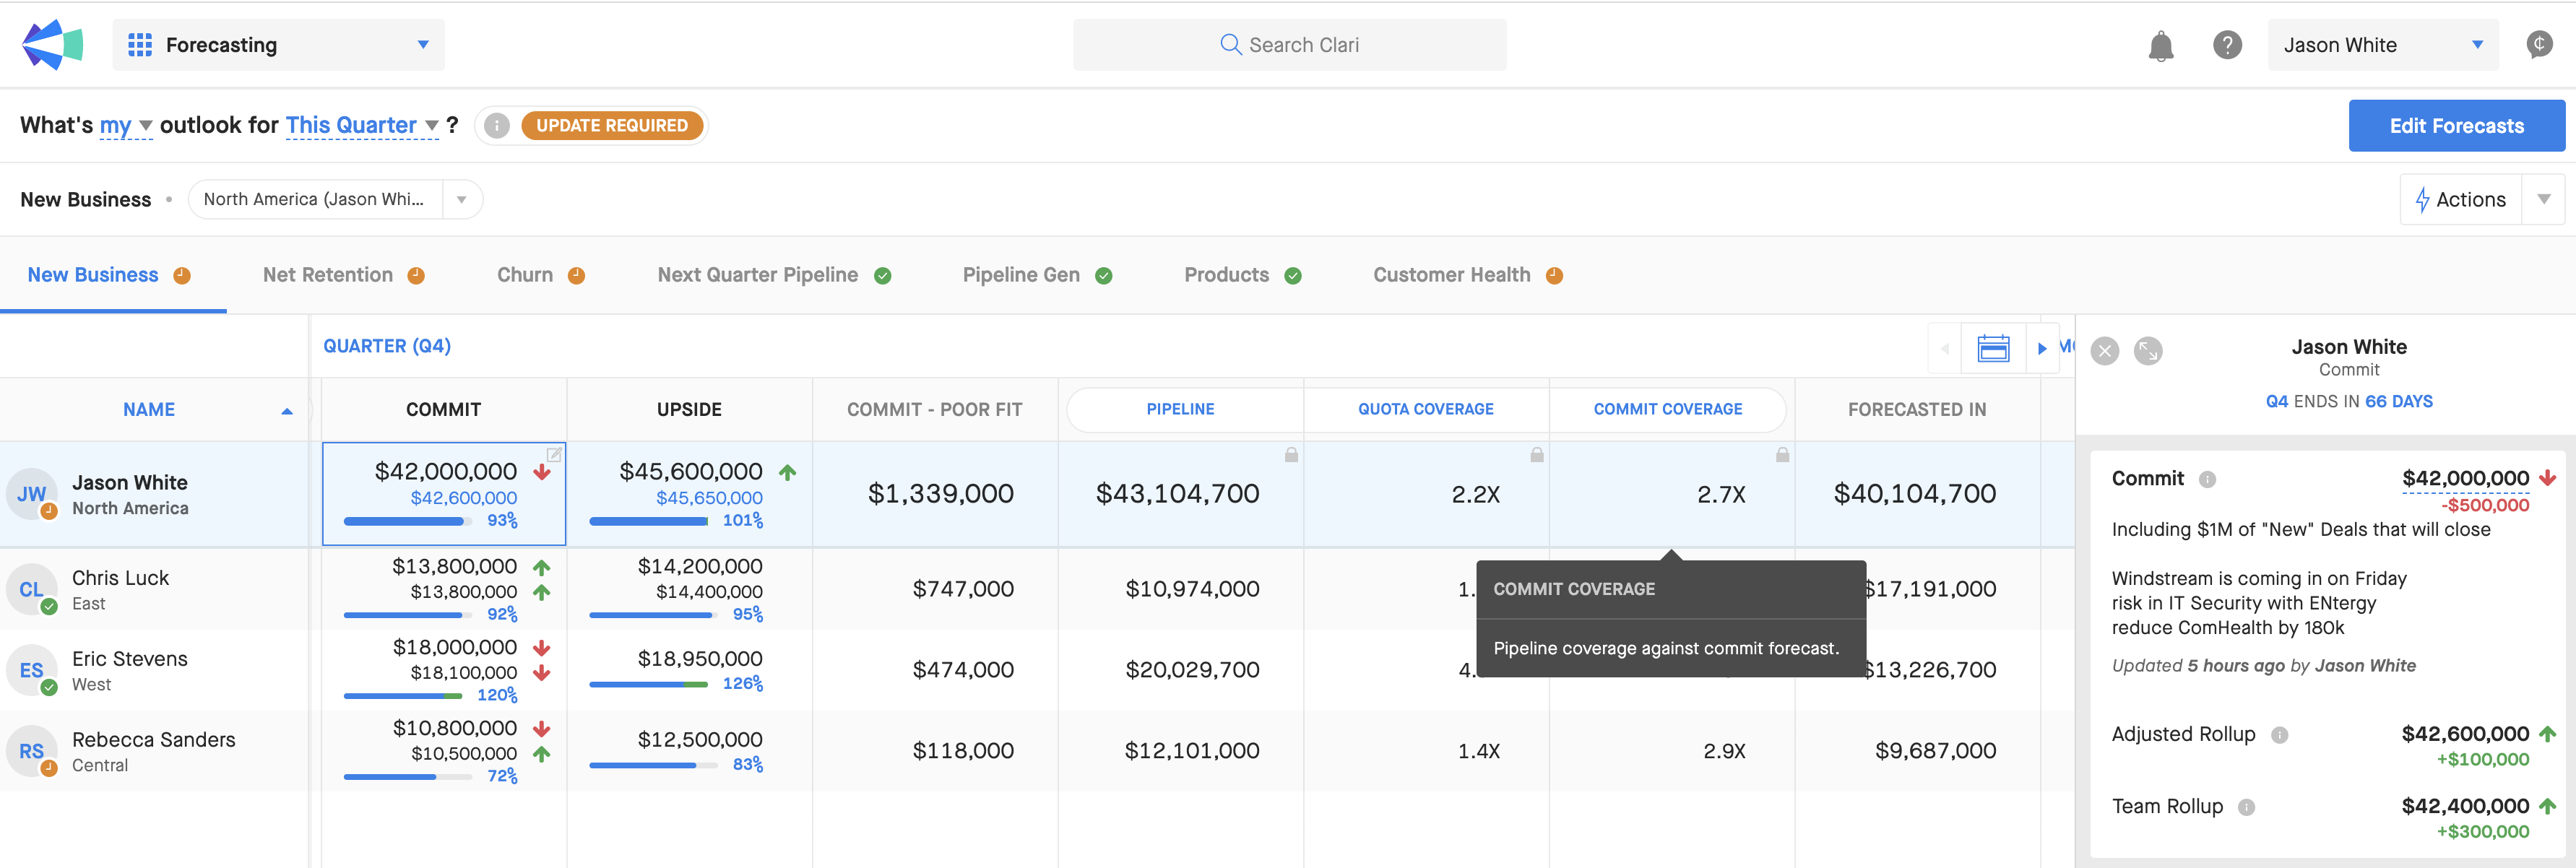
Task: Open the help question mark icon
Action: [2227, 45]
